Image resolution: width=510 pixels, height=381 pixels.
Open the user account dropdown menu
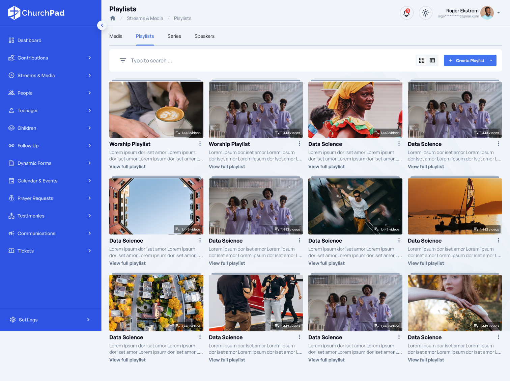499,13
